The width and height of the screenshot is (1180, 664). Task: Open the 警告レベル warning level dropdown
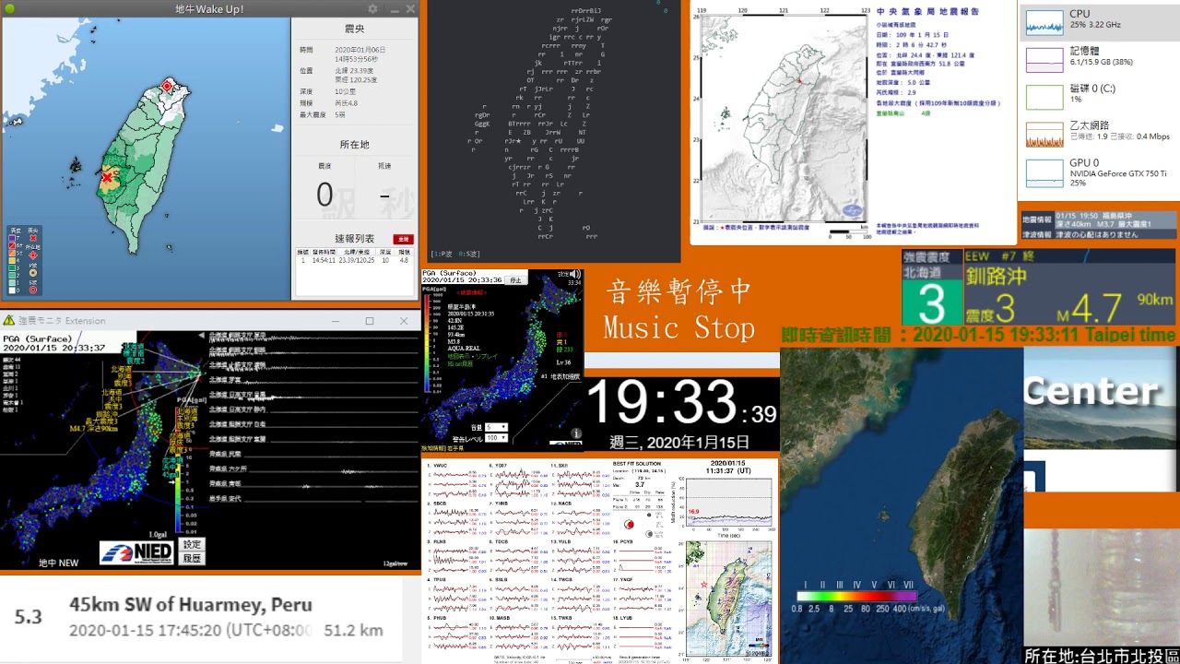click(496, 438)
